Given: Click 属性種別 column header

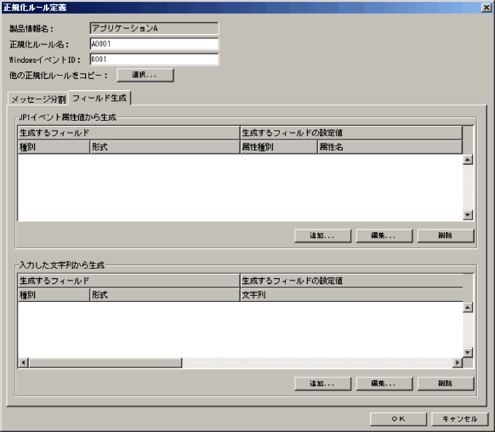Looking at the screenshot, I should click(x=279, y=147).
